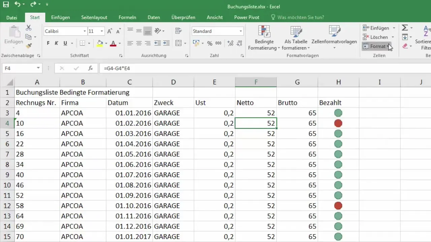Viewport: 431px width, 242px height.
Task: Toggle underline U formatting
Action: pyautogui.click(x=65, y=43)
